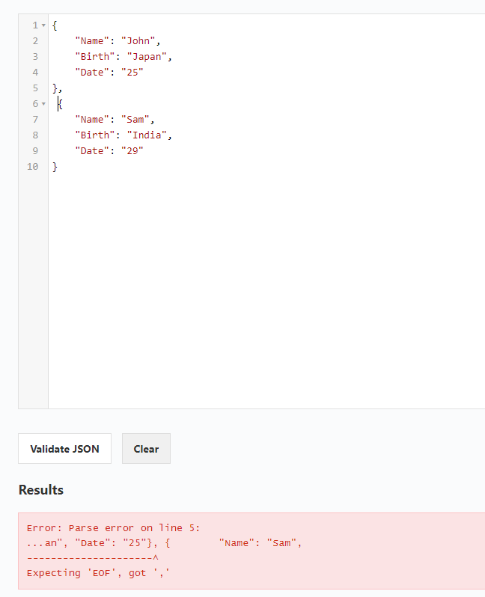Click line number 7 in the gutter

pyautogui.click(x=35, y=120)
